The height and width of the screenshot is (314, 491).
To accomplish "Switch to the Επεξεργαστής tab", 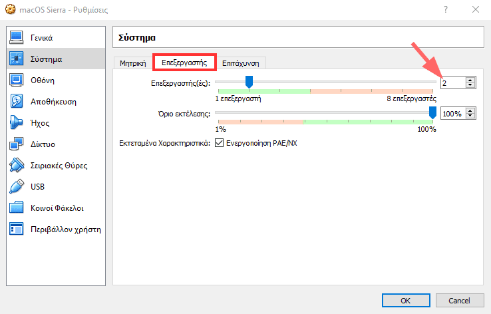I will tap(184, 63).
